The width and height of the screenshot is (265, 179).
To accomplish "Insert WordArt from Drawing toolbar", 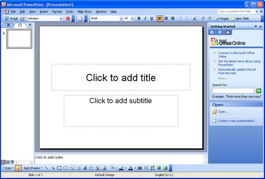I will pos(85,168).
